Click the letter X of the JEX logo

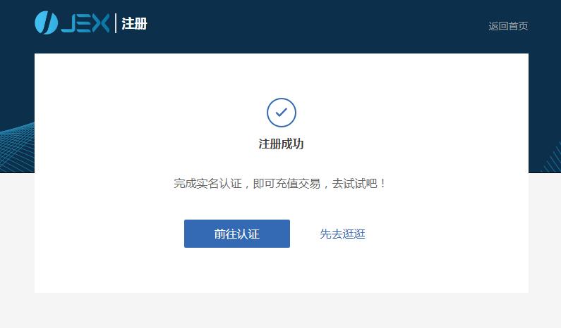(x=100, y=23)
